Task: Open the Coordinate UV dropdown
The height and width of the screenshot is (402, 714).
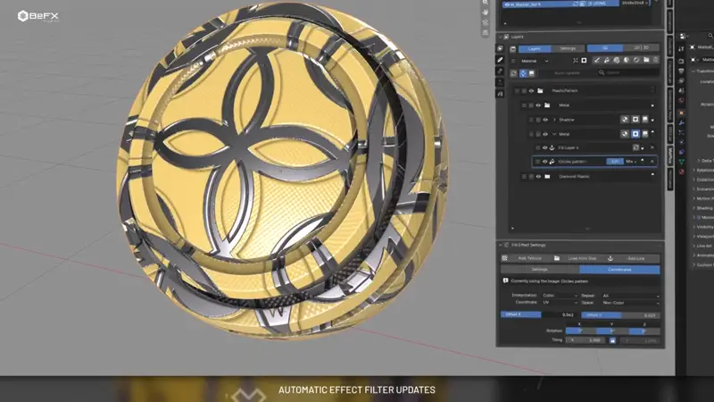Action: [x=560, y=303]
